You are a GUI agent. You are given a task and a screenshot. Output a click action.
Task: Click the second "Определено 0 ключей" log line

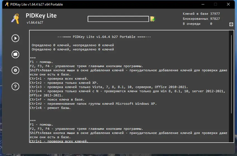point(73,49)
